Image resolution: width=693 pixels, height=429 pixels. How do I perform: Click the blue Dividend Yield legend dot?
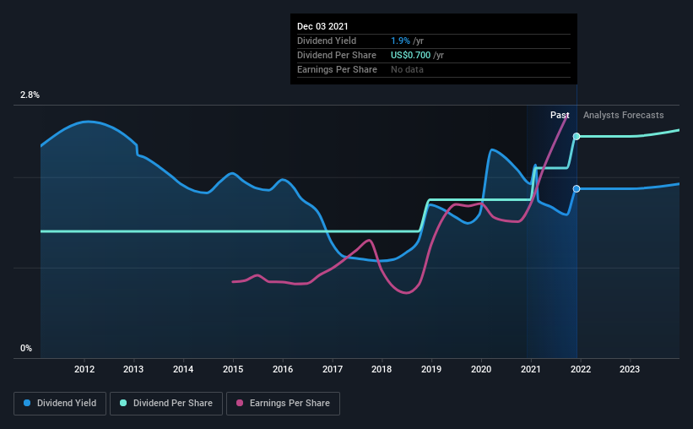pyautogui.click(x=27, y=403)
